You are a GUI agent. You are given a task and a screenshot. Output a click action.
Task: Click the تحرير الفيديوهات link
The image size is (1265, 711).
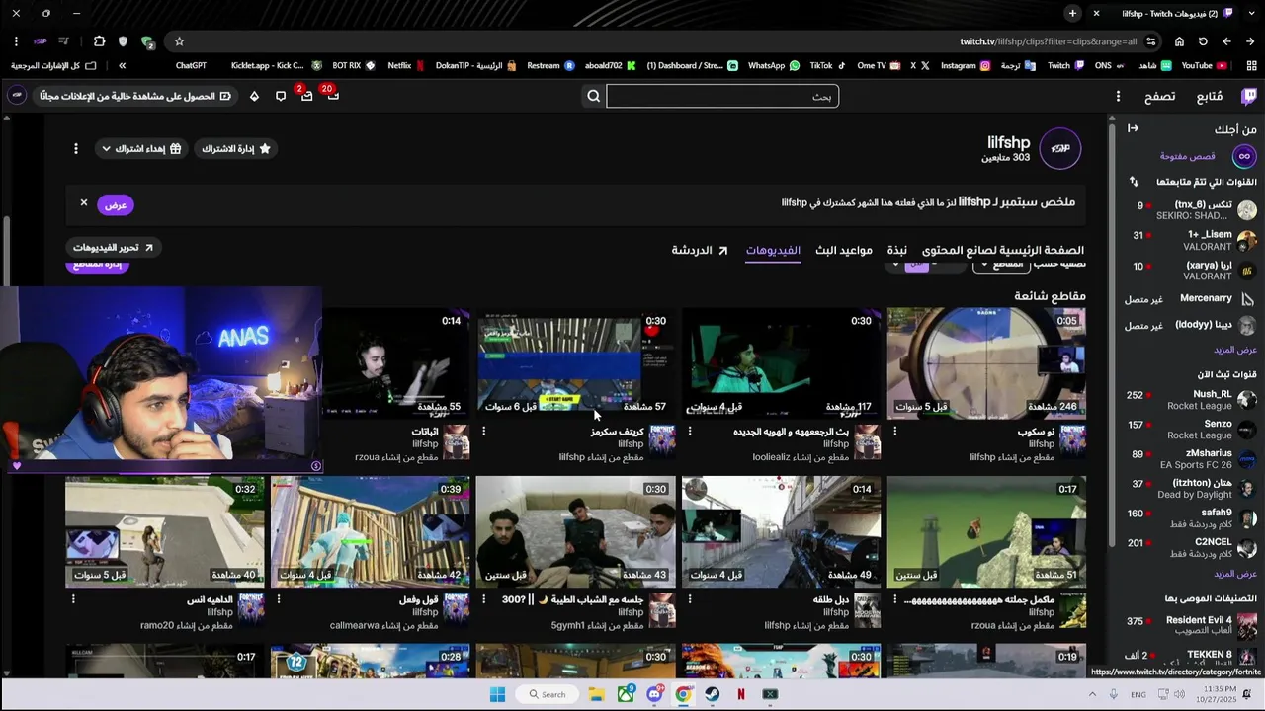(x=113, y=248)
